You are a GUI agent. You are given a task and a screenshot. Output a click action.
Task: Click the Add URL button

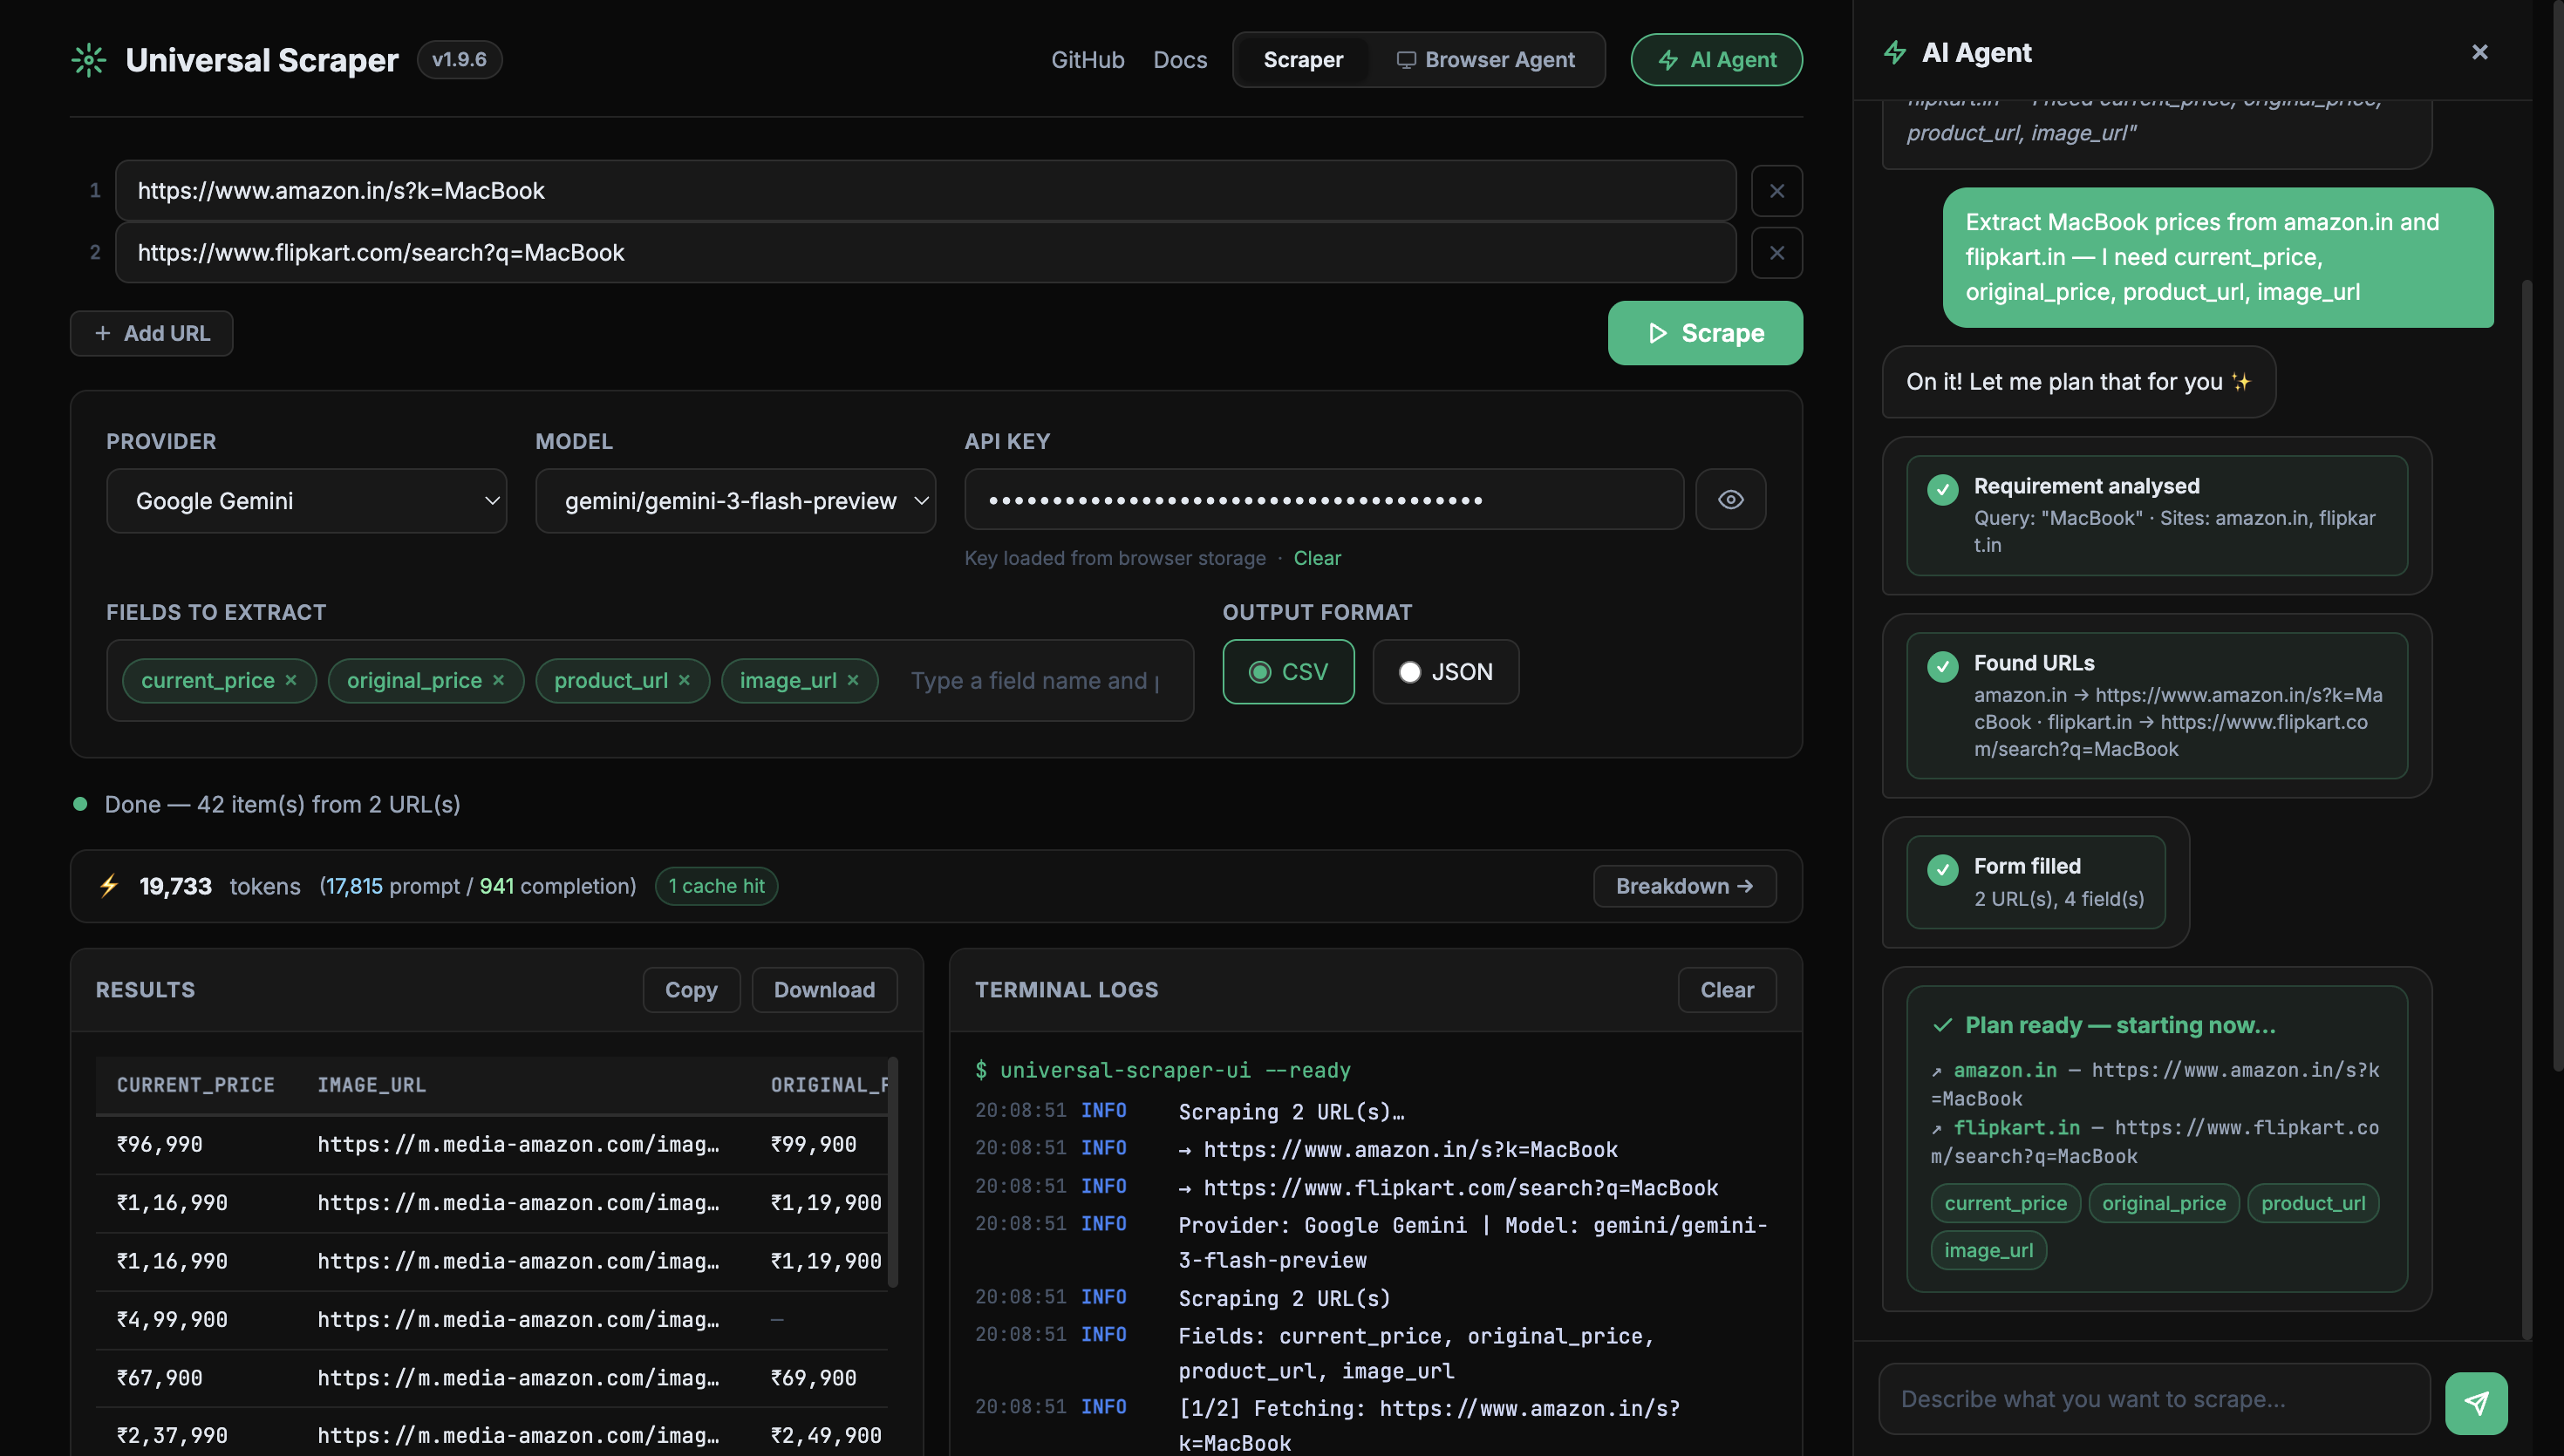coord(151,333)
